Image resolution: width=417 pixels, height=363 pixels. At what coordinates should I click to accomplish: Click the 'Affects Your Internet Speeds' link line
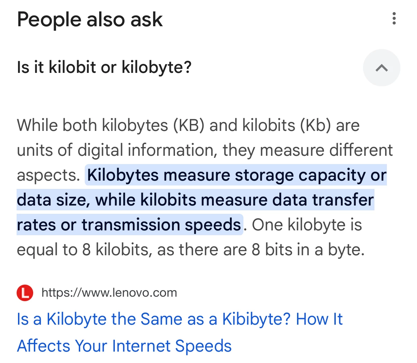pyautogui.click(x=124, y=346)
